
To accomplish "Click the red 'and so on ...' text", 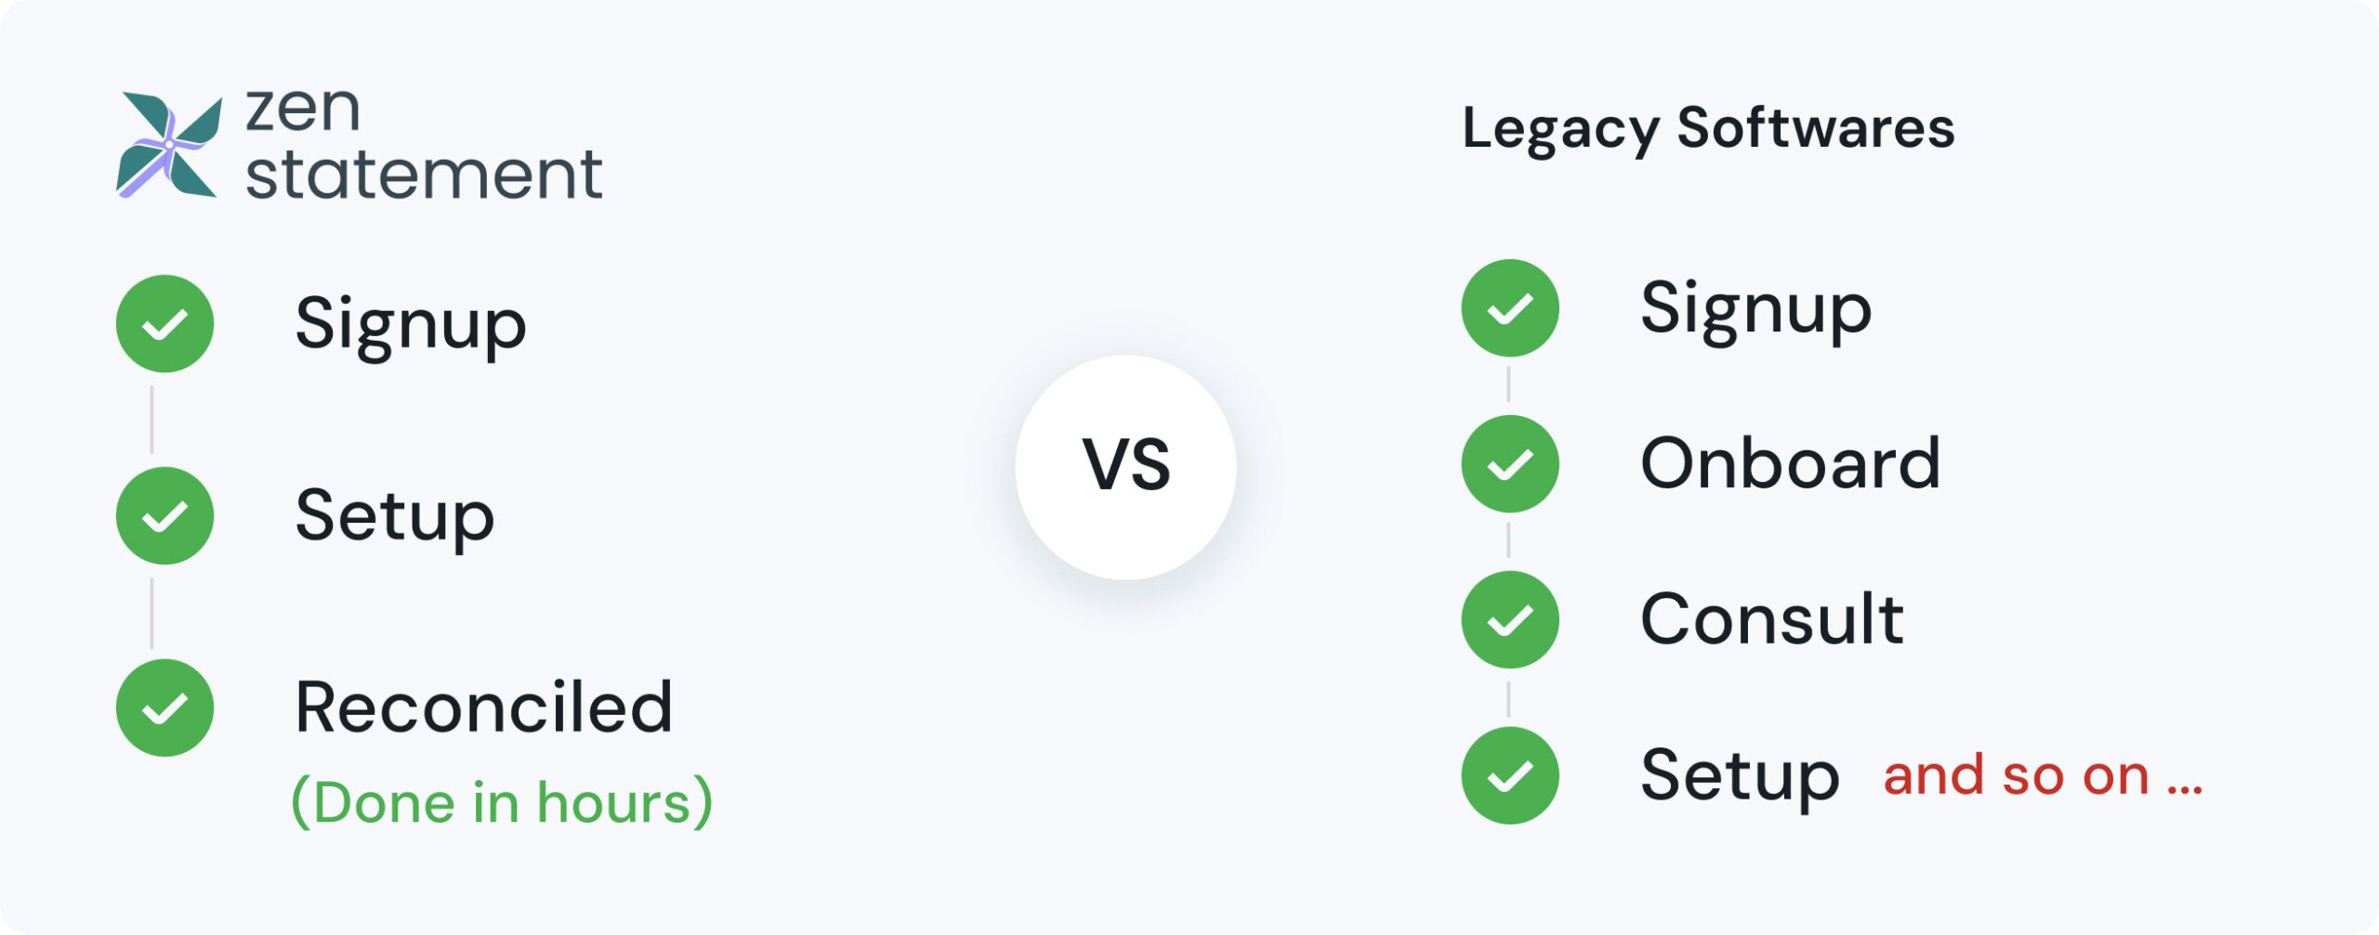I will click(2043, 776).
